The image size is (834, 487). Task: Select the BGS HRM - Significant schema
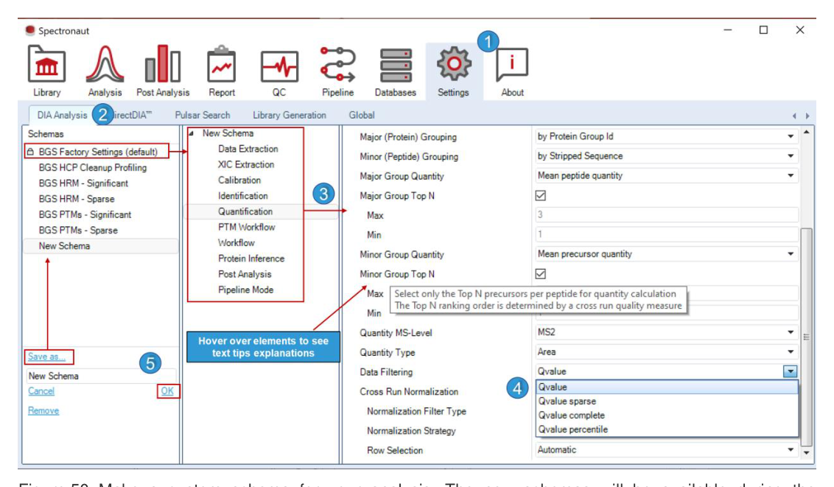click(x=83, y=183)
